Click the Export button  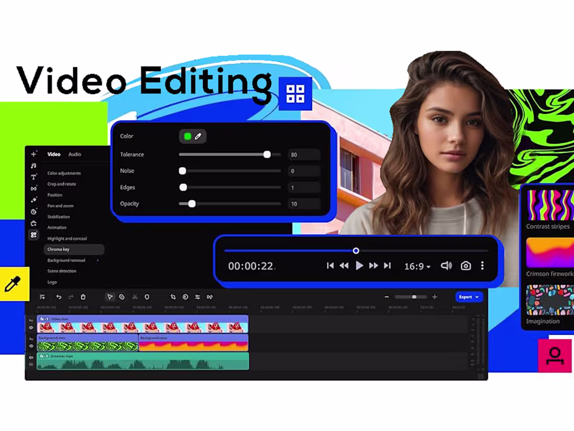[x=464, y=297]
